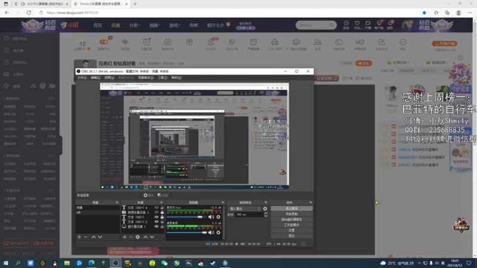Toggle the live stream switch in streamer toolbar

(x=104, y=42)
